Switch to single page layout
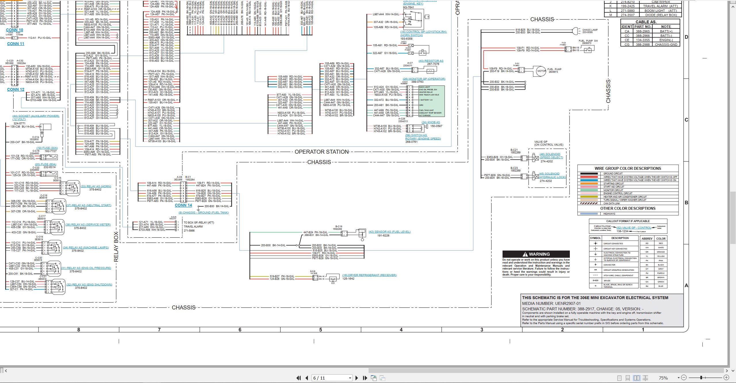 pos(619,378)
